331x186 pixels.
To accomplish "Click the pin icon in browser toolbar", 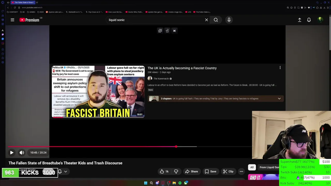I will click(x=295, y=7).
